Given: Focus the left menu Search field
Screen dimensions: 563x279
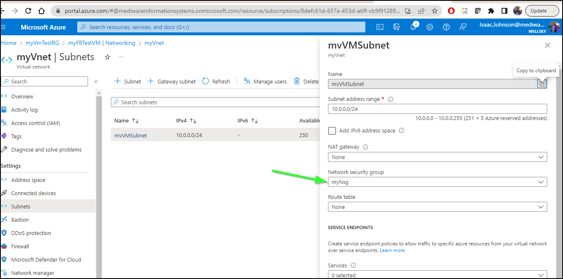Looking at the screenshot, I should 44,81.
